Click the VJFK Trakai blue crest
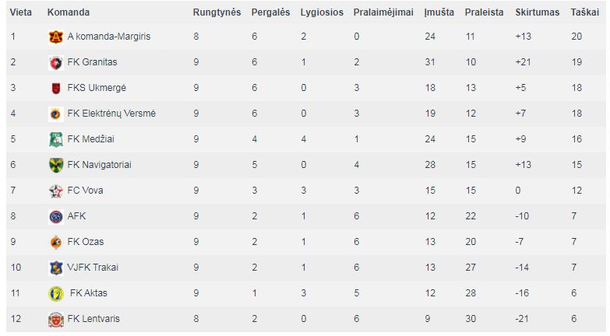This screenshot has width=610, height=336. pyautogui.click(x=56, y=268)
